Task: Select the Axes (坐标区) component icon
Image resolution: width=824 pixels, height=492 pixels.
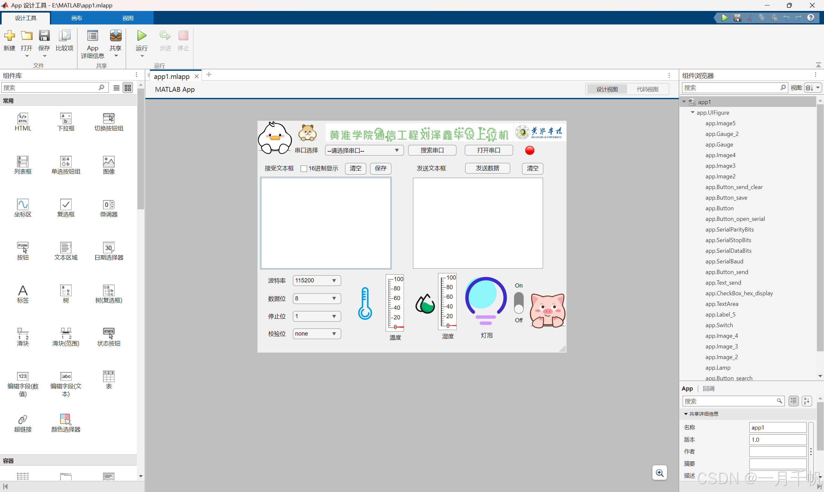Action: [23, 204]
